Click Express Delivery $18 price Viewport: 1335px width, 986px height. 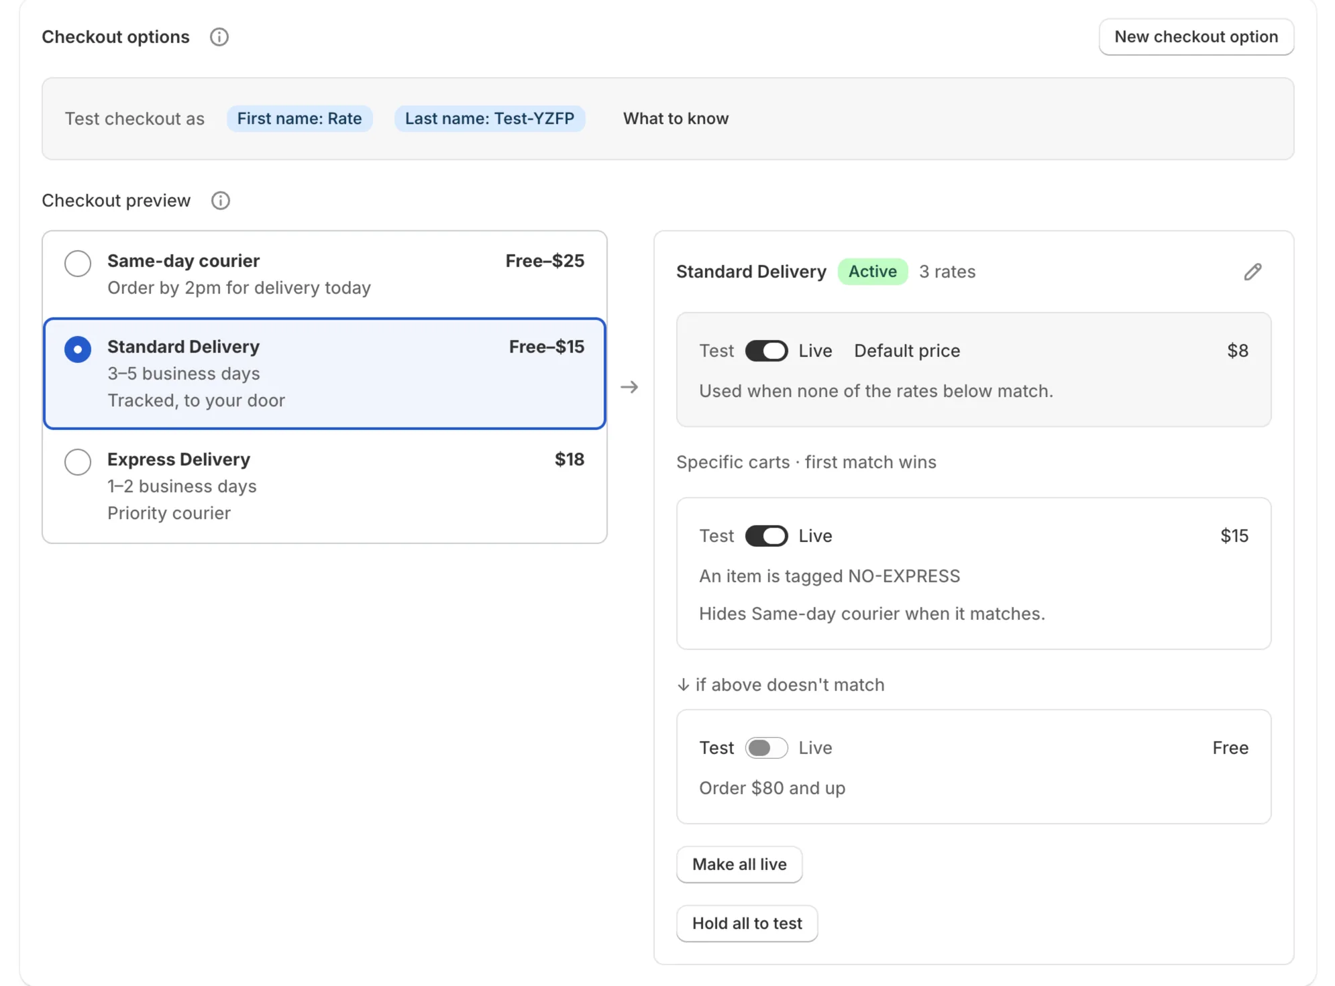click(570, 459)
